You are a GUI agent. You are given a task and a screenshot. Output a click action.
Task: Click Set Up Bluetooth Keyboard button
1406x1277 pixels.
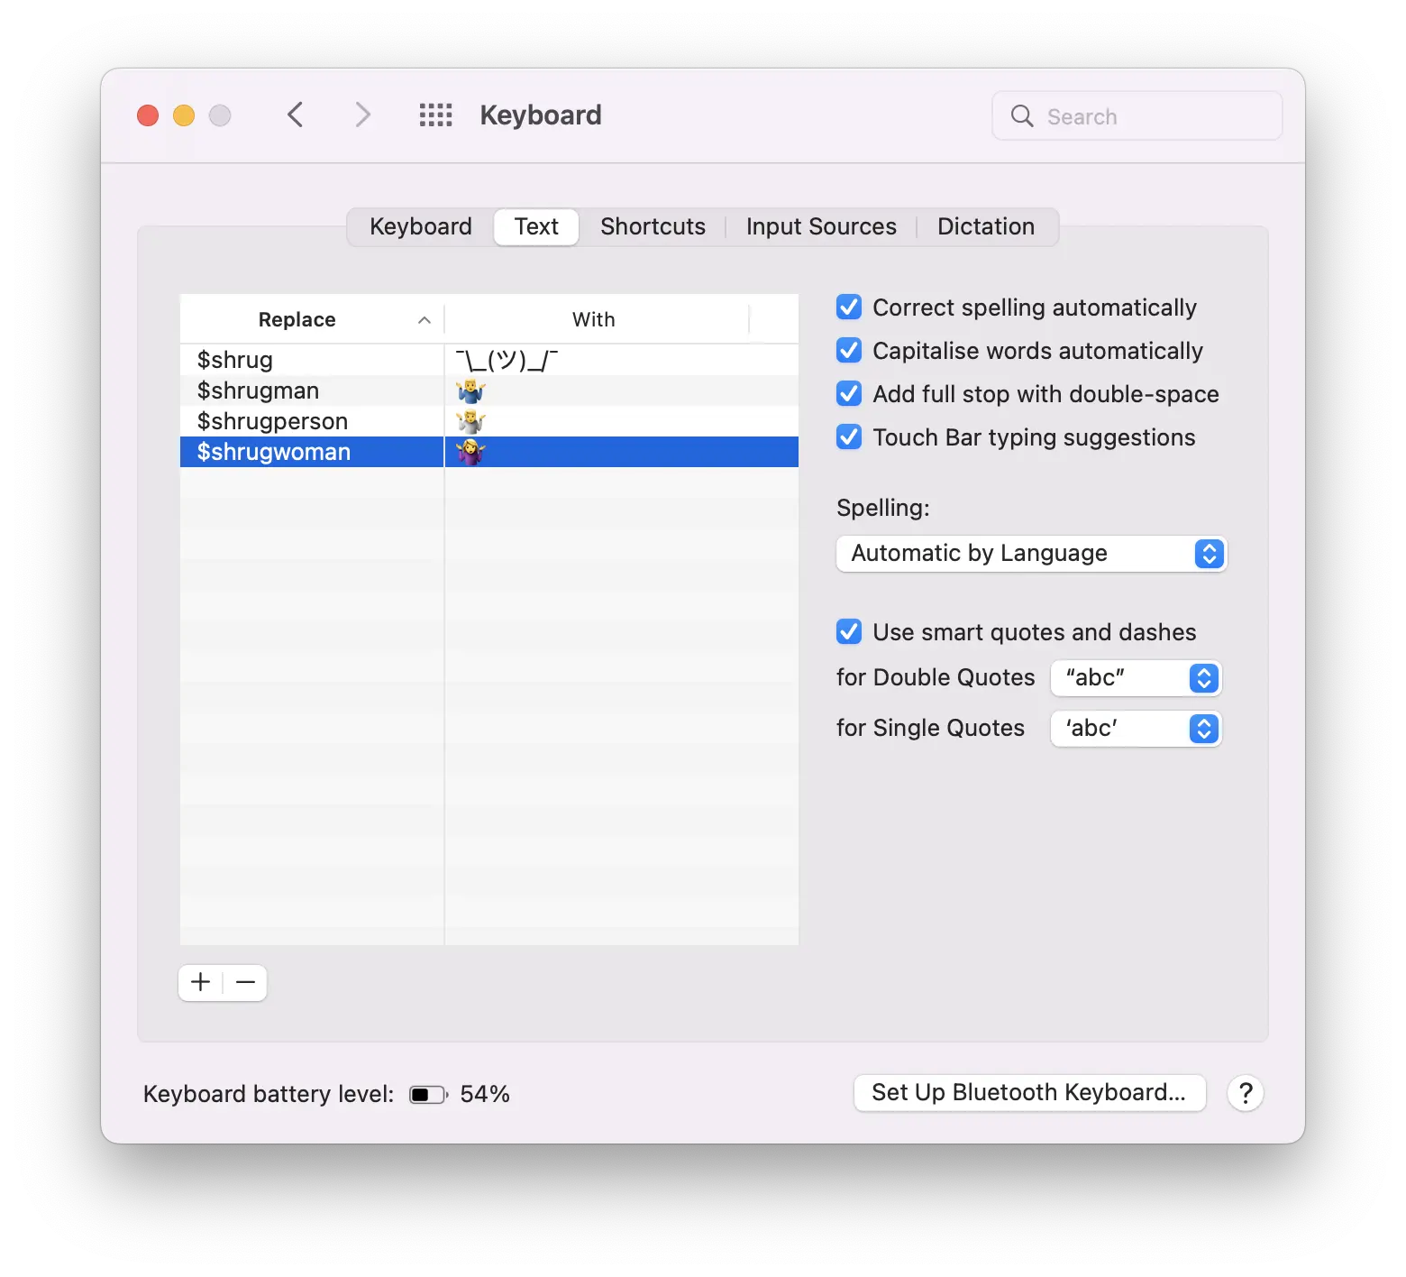[x=1029, y=1092]
